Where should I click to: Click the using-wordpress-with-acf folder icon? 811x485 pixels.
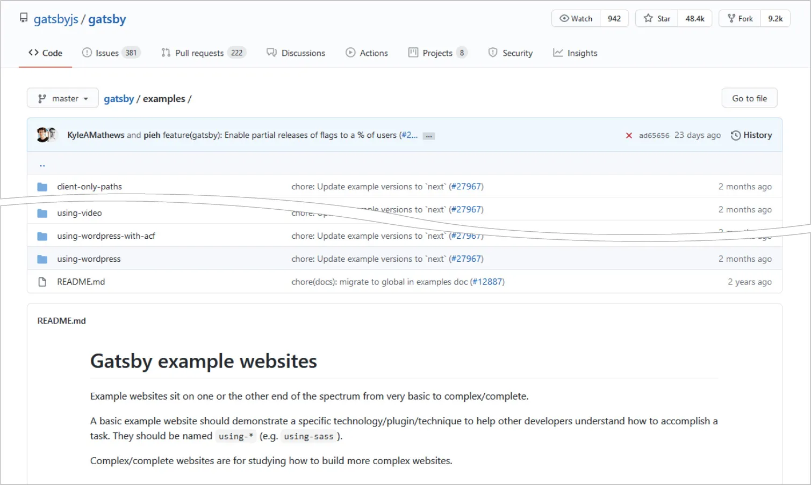pyautogui.click(x=42, y=236)
